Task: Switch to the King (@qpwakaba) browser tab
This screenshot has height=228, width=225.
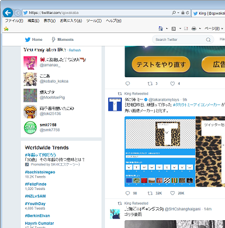Action: (x=209, y=13)
